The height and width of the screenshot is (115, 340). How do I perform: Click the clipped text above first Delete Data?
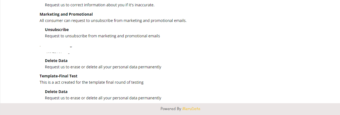point(57,52)
